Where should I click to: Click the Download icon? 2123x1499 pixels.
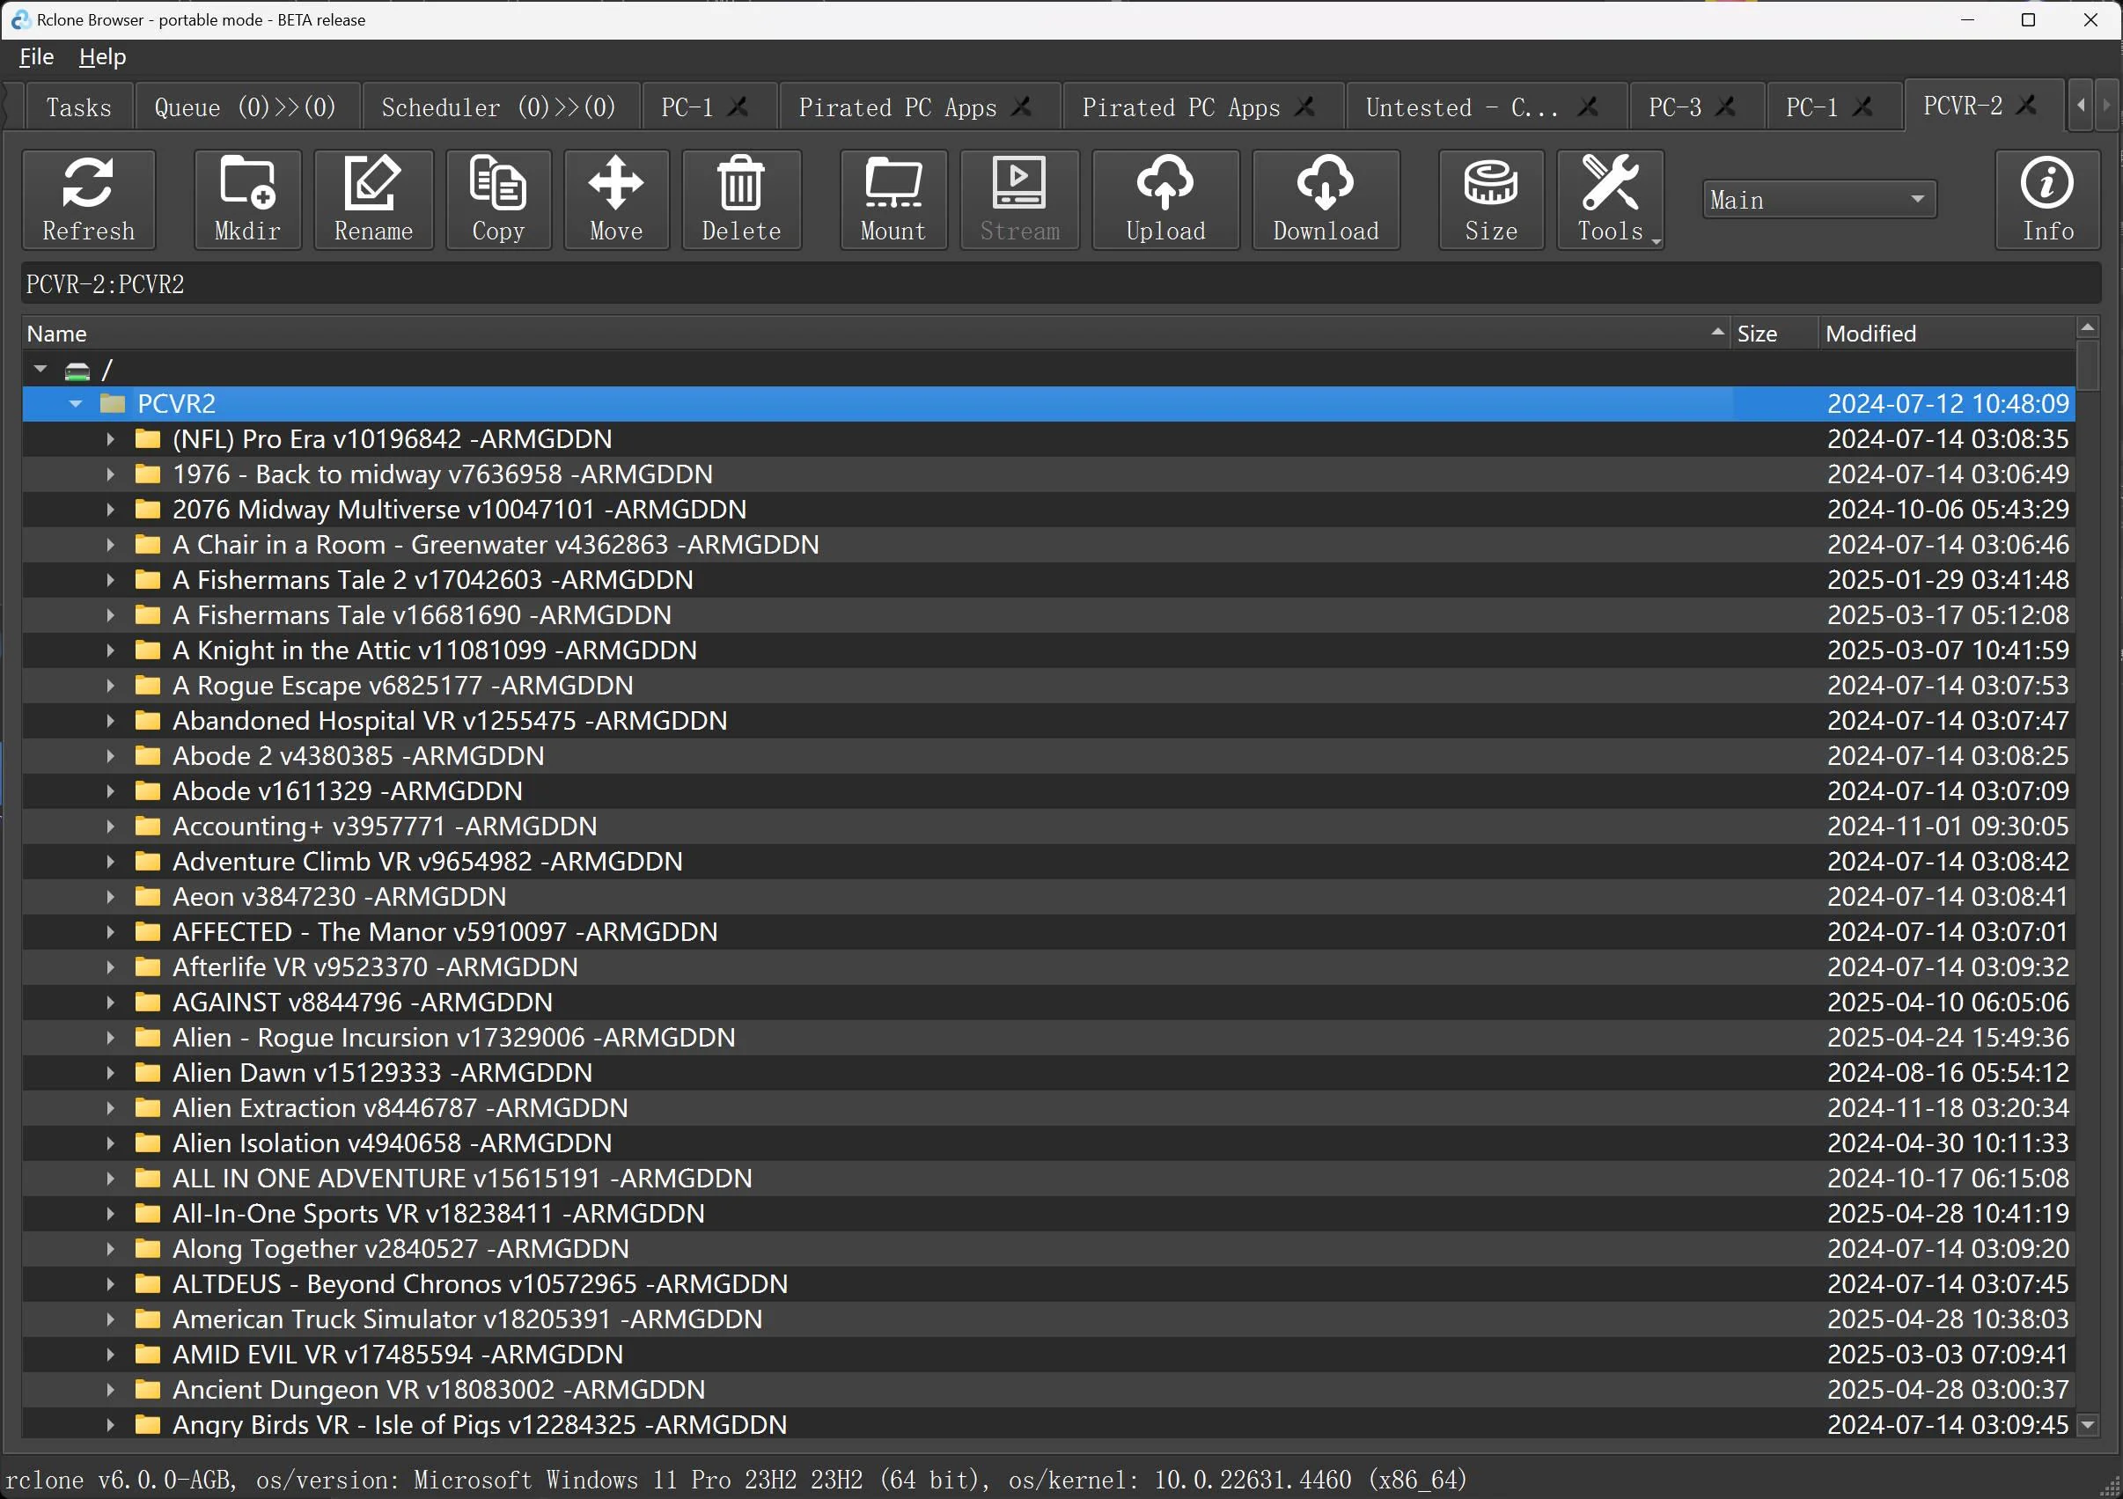click(1324, 199)
